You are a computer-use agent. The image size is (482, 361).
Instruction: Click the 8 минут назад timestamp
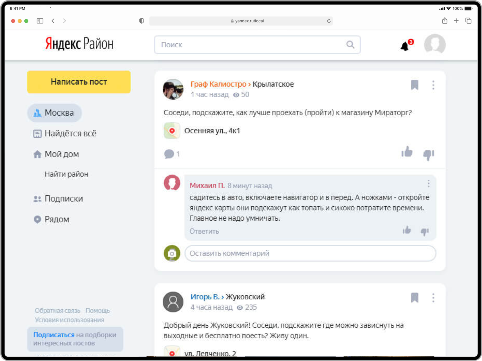click(x=250, y=186)
